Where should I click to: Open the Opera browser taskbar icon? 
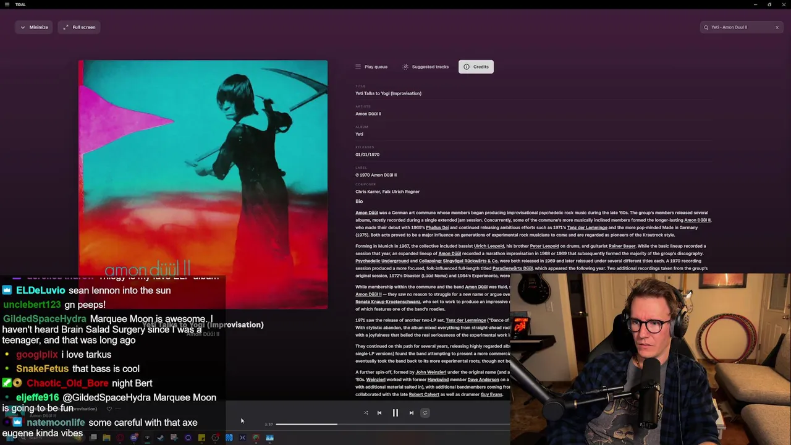click(x=120, y=438)
